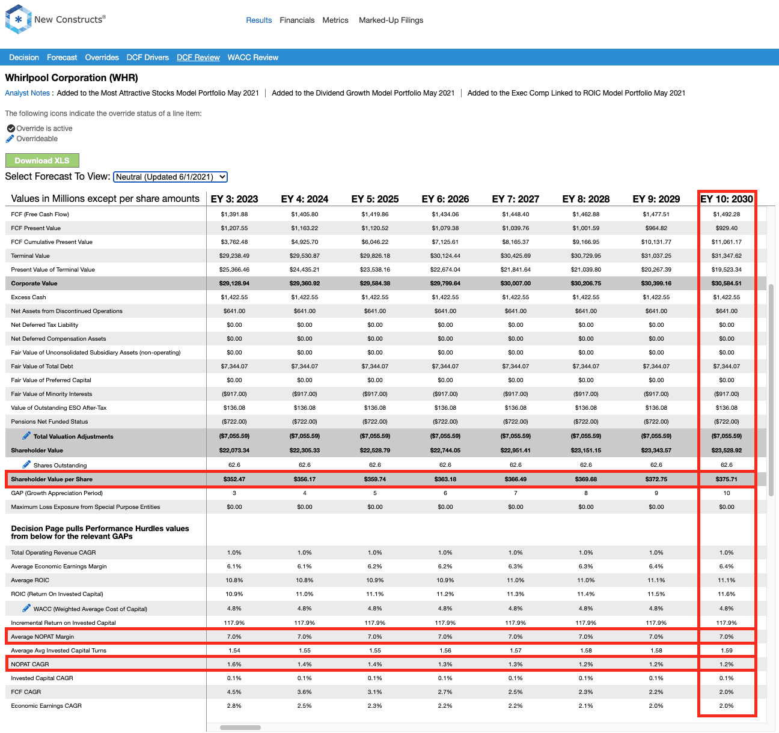Click the Average NOPAT Margin row label
779x733 pixels.
pyautogui.click(x=43, y=637)
